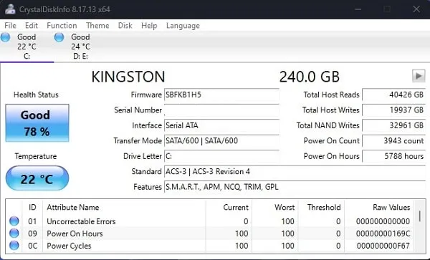
Task: Select the D: E: drive status orb
Action: (59, 37)
